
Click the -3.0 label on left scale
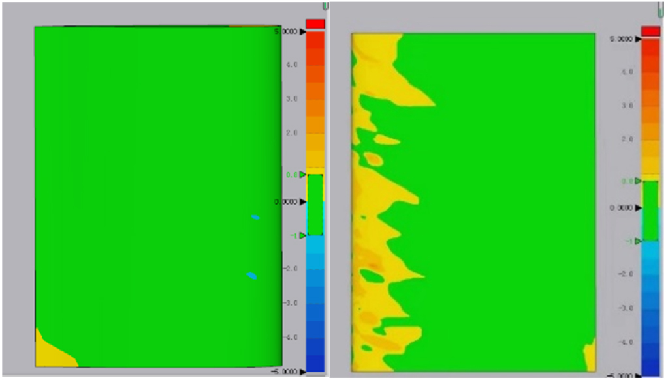[290, 303]
